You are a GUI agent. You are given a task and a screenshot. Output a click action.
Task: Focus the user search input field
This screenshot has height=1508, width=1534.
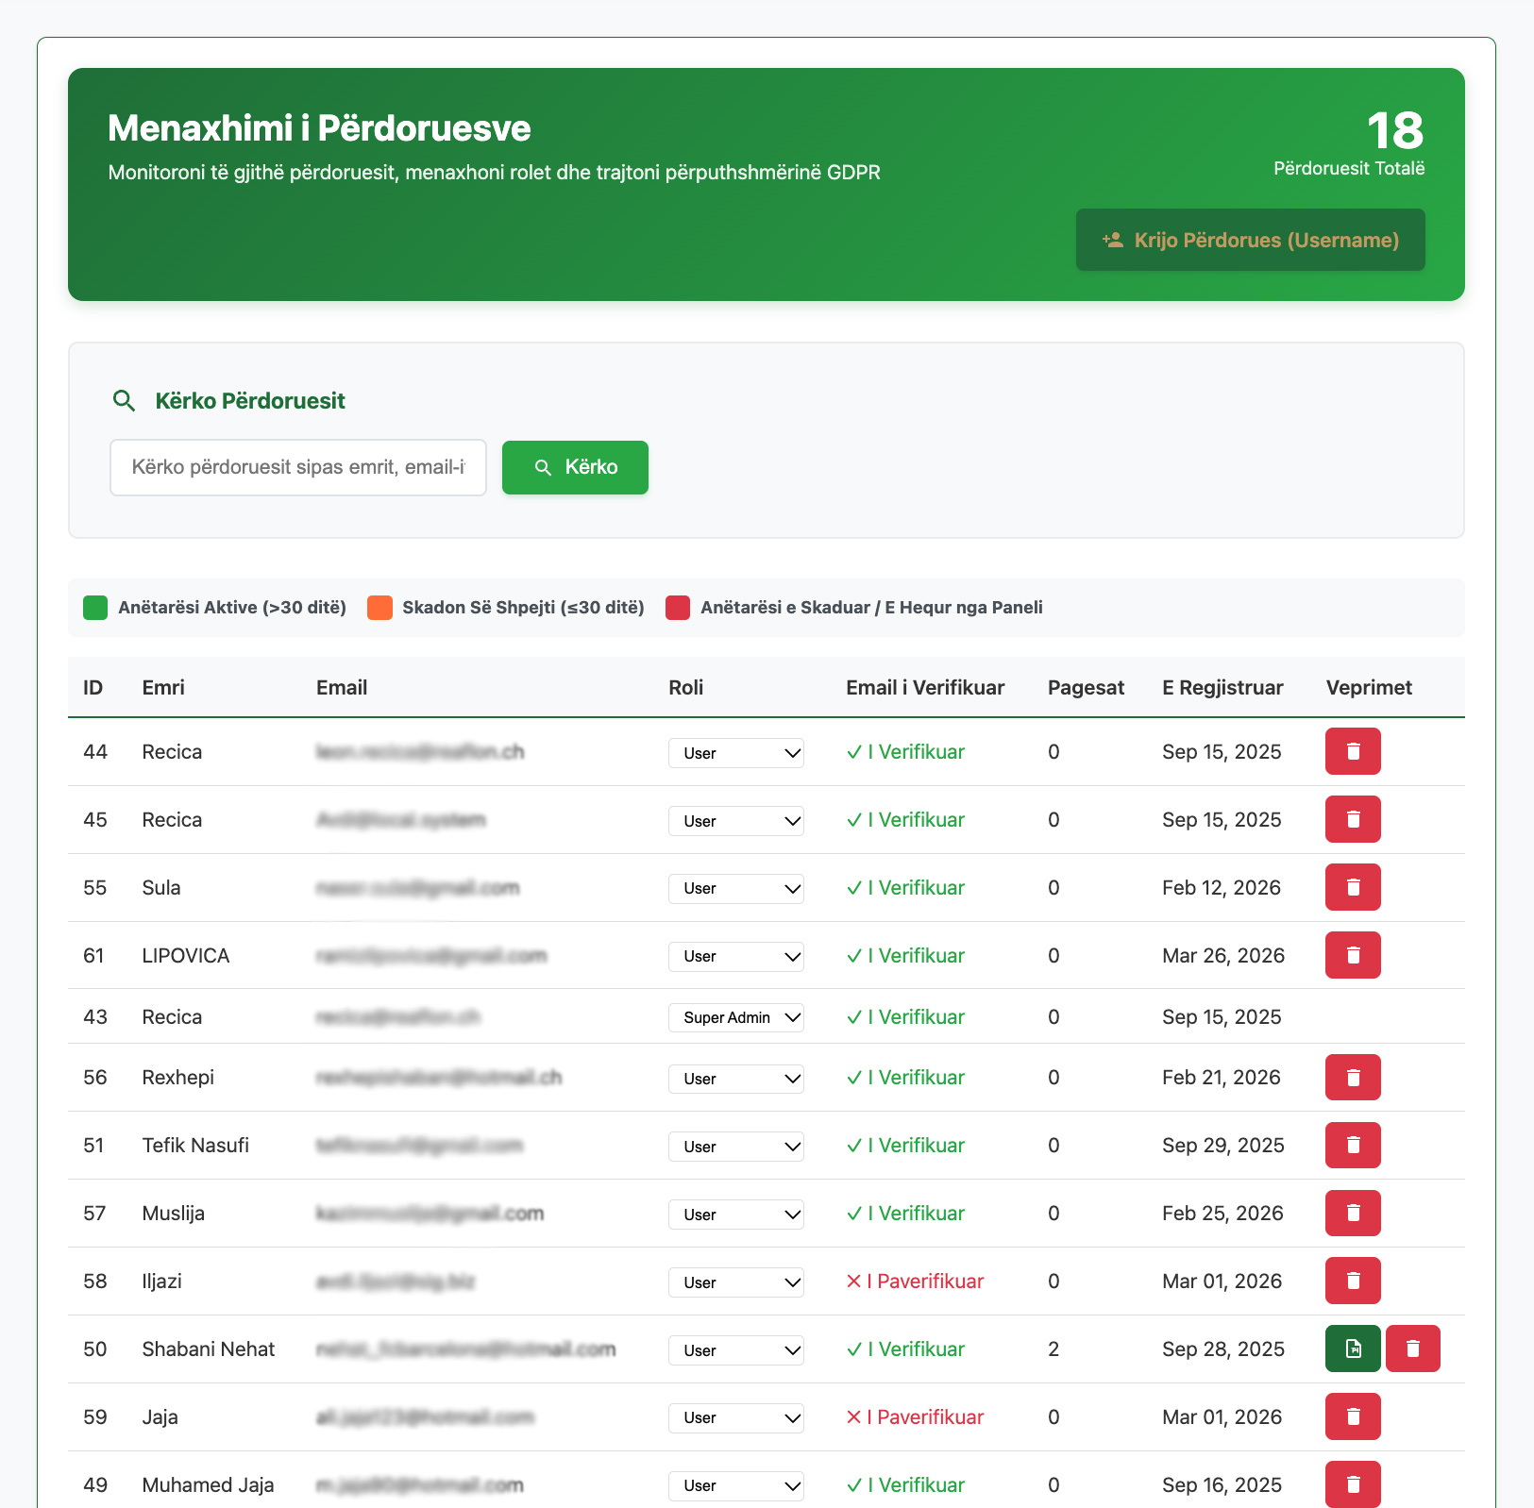[298, 467]
